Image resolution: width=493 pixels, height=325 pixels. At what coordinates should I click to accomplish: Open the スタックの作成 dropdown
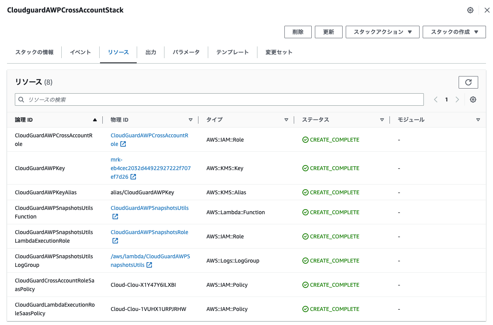tap(454, 32)
